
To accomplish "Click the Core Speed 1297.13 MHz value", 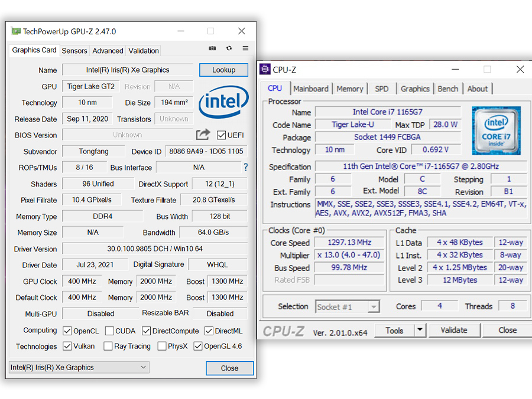I will (x=349, y=242).
